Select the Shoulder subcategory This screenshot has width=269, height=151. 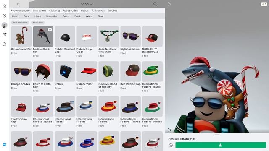click(51, 16)
